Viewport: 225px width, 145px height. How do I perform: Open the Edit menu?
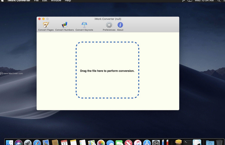45,1
